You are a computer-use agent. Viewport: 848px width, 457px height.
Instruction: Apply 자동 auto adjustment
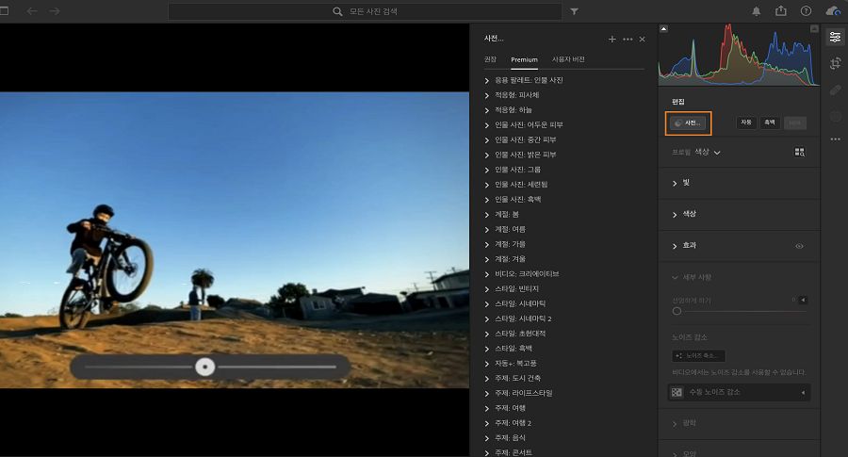point(746,122)
